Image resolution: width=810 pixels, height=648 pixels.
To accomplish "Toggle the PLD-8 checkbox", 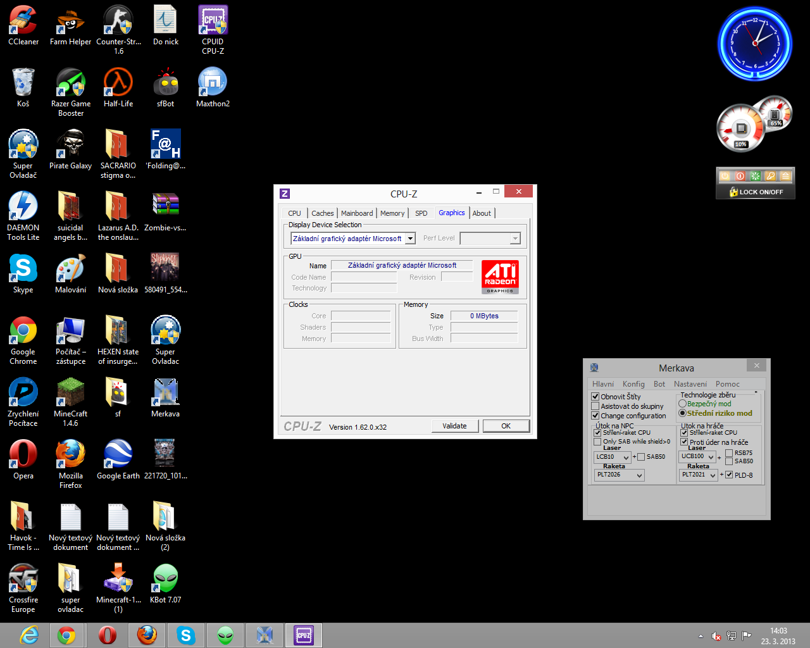I will click(x=729, y=475).
